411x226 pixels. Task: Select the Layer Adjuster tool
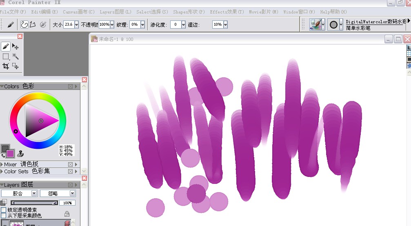coord(16,47)
